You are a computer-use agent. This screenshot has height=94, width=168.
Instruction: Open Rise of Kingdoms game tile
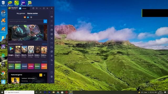point(24,50)
